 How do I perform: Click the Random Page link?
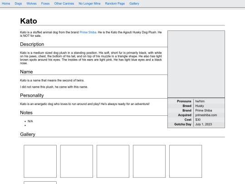[115, 4]
